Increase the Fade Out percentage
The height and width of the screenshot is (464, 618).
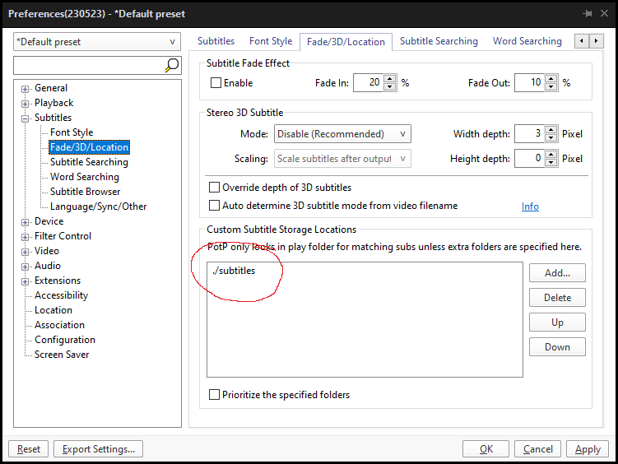pyautogui.click(x=551, y=78)
